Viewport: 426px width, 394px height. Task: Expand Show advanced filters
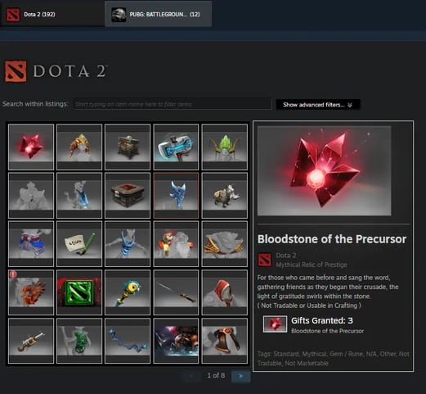pyautogui.click(x=318, y=105)
